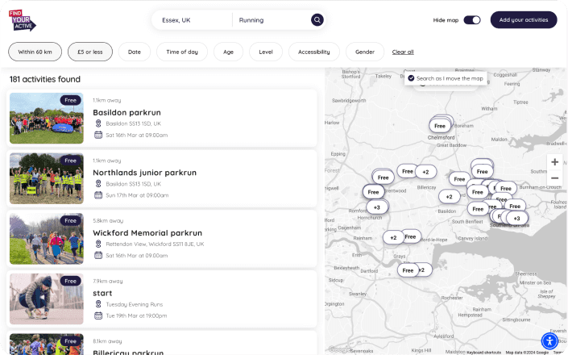Click Wickford Memorial parkrun calendar icon

(x=98, y=256)
